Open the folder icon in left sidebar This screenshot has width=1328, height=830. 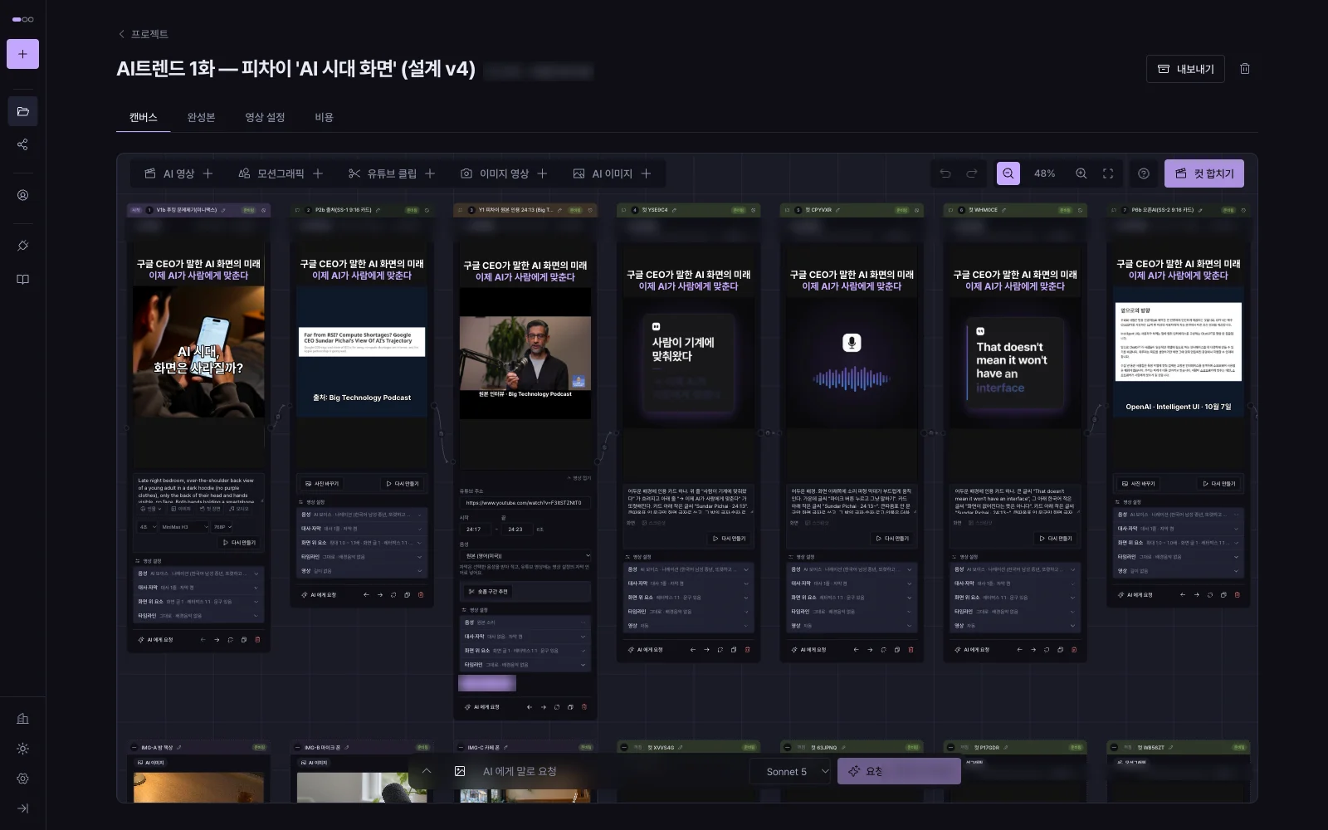22,111
